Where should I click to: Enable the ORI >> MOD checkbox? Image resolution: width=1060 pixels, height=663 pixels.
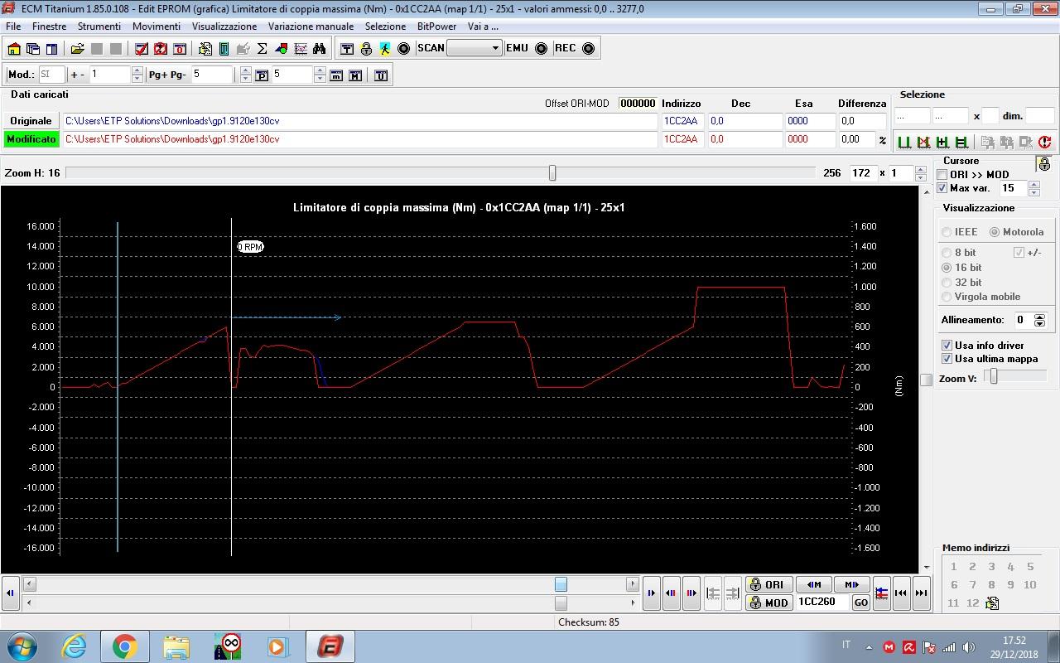tap(942, 175)
